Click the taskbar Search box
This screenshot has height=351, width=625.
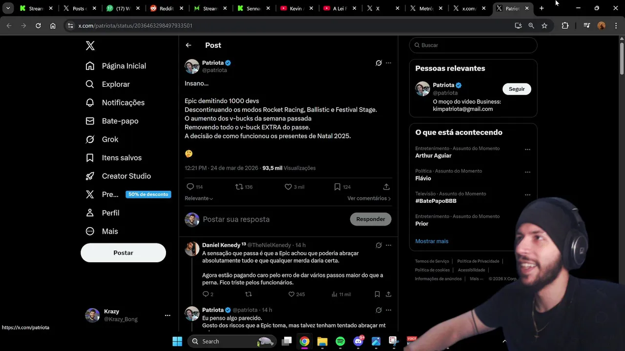click(x=232, y=341)
